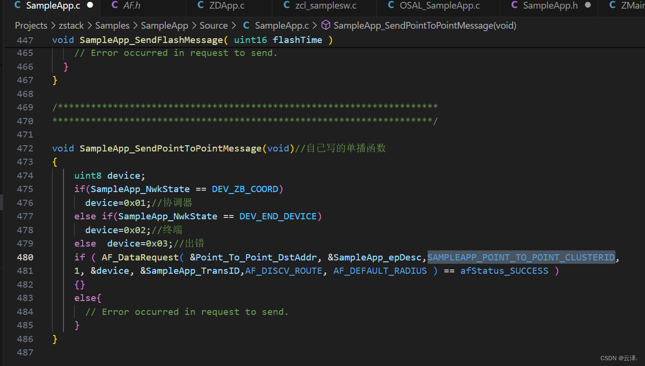
Task: Select Samples in the breadcrumb
Action: tap(112, 25)
